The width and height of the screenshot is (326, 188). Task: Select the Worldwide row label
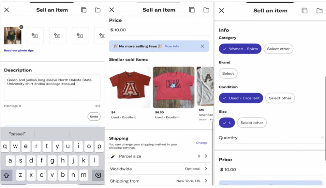pyautogui.click(x=121, y=169)
